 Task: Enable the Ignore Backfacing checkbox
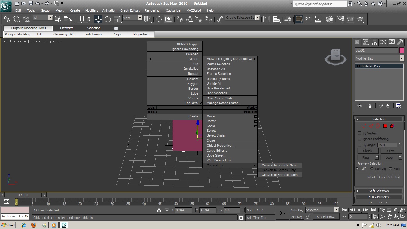tap(359, 139)
